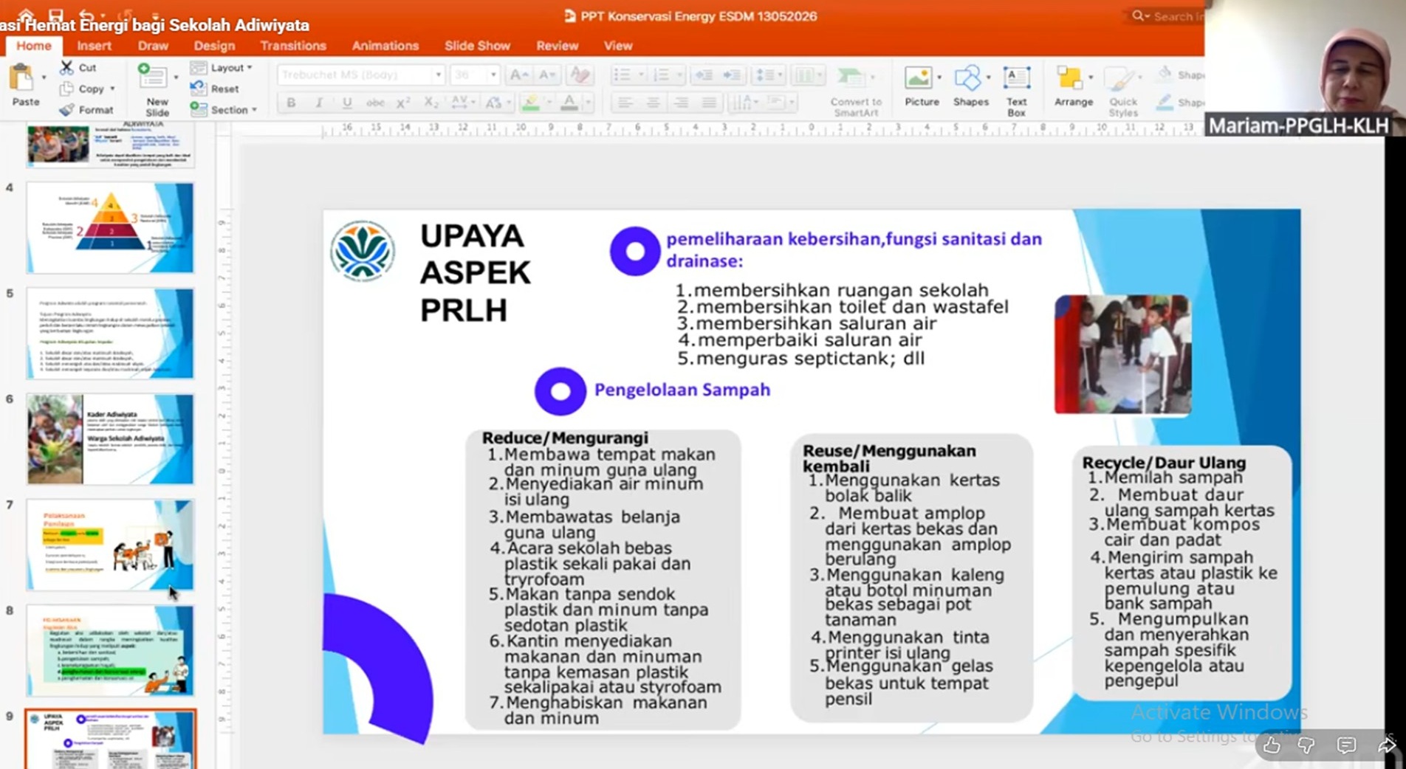The width and height of the screenshot is (1406, 769).
Task: Open the Shapes gallery
Action: click(970, 87)
